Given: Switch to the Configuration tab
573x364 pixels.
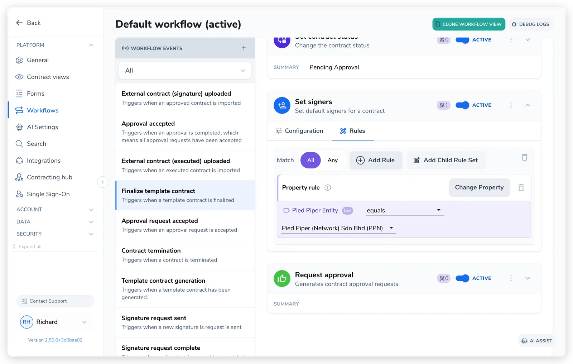Looking at the screenshot, I should click(299, 131).
